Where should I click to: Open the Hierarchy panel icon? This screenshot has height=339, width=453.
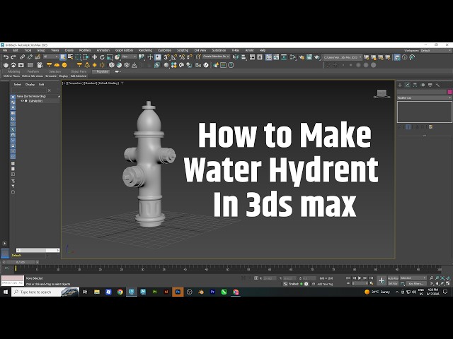coord(415,85)
